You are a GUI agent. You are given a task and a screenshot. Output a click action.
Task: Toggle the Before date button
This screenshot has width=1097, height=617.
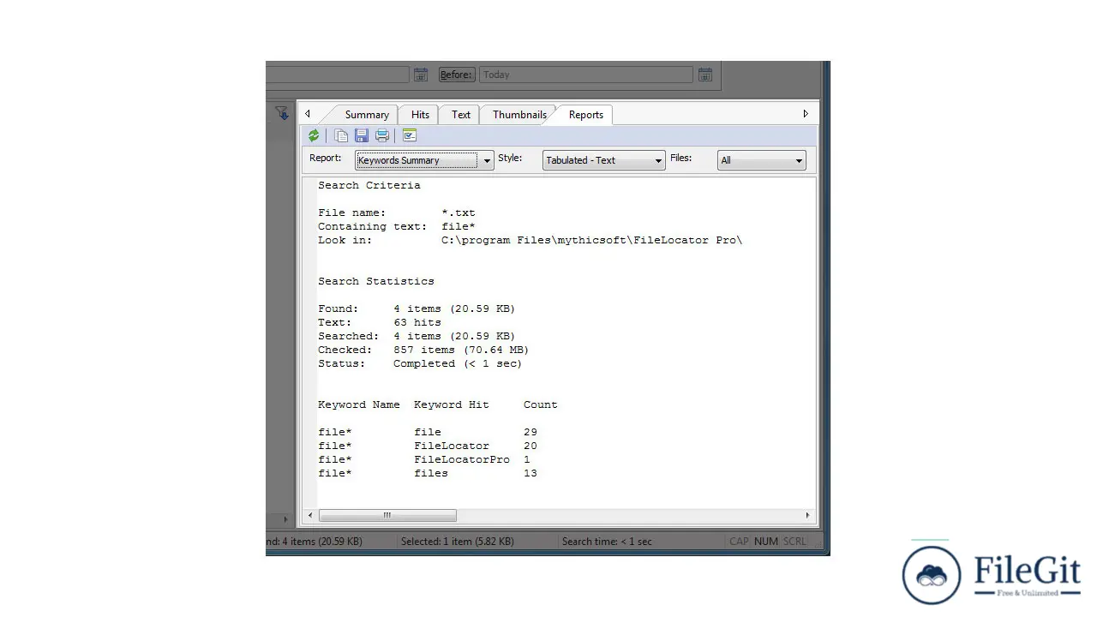pyautogui.click(x=457, y=75)
